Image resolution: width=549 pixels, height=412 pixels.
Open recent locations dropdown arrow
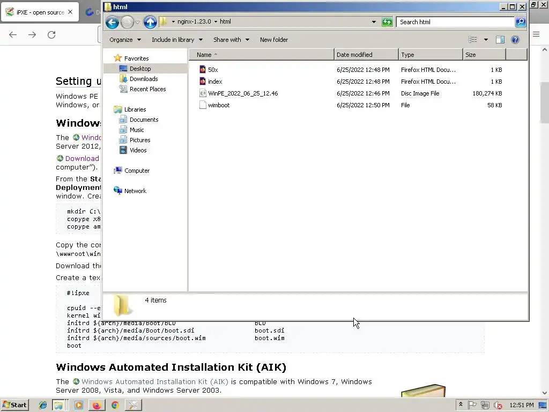137,22
